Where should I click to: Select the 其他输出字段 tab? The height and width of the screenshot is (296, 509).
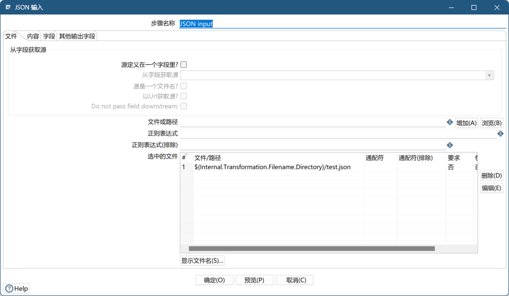pos(76,36)
